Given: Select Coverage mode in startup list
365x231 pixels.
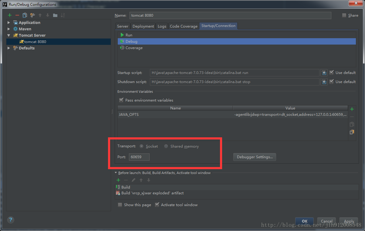Looking at the screenshot, I should [237, 48].
